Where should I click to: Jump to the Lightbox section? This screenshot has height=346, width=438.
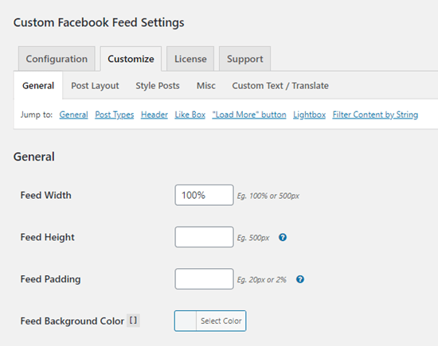pos(309,115)
